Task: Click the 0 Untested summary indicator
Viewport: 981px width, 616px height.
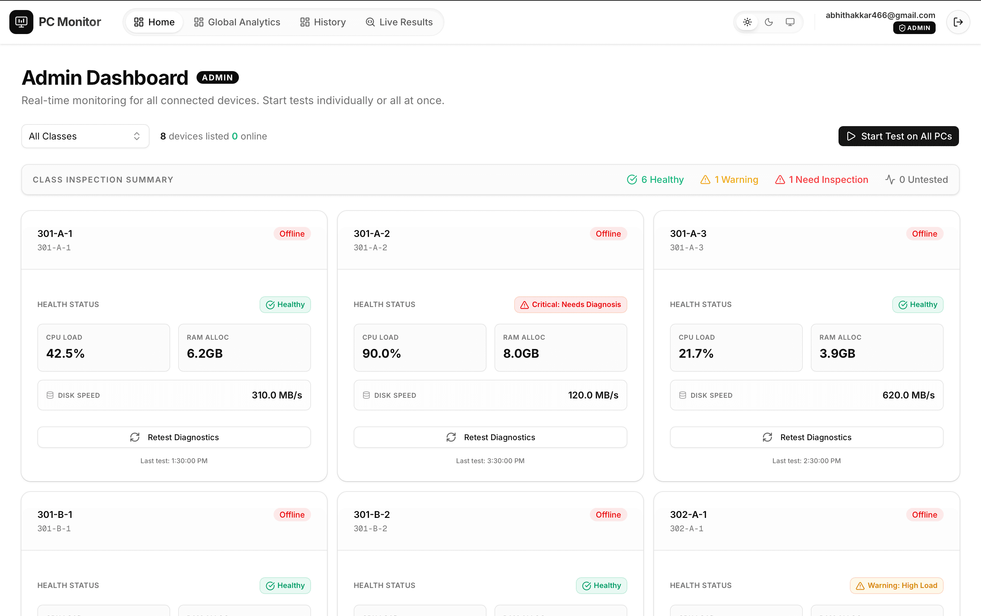Action: 916,180
